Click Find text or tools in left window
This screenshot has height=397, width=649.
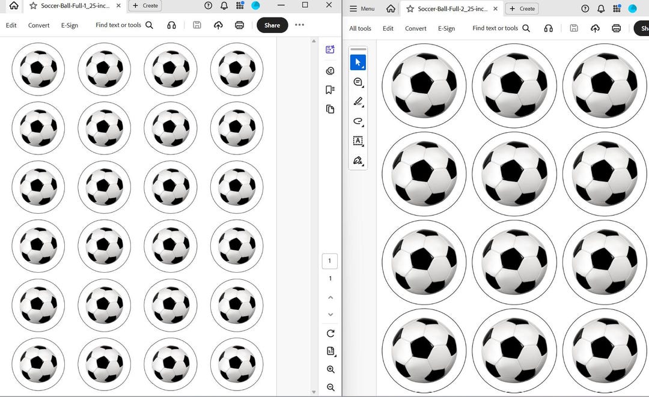pos(124,25)
